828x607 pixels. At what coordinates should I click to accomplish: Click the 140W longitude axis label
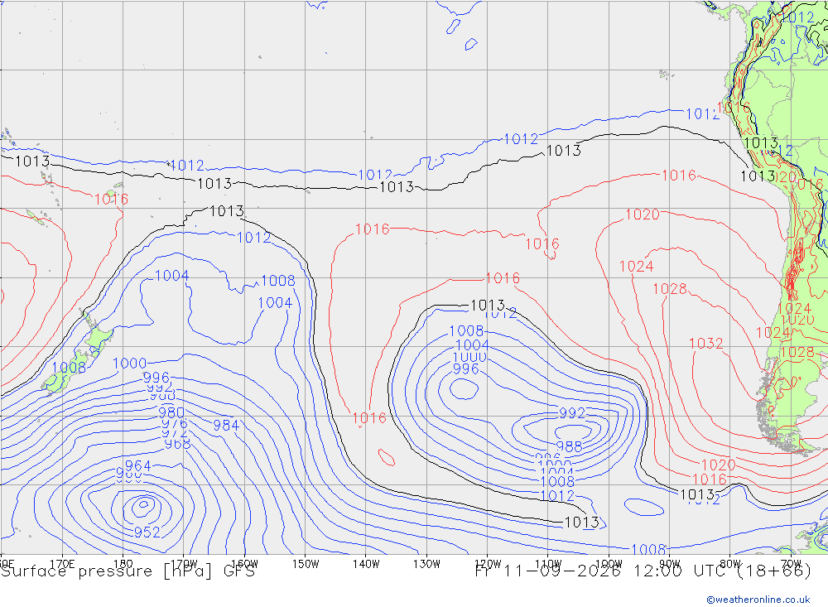[x=366, y=564]
